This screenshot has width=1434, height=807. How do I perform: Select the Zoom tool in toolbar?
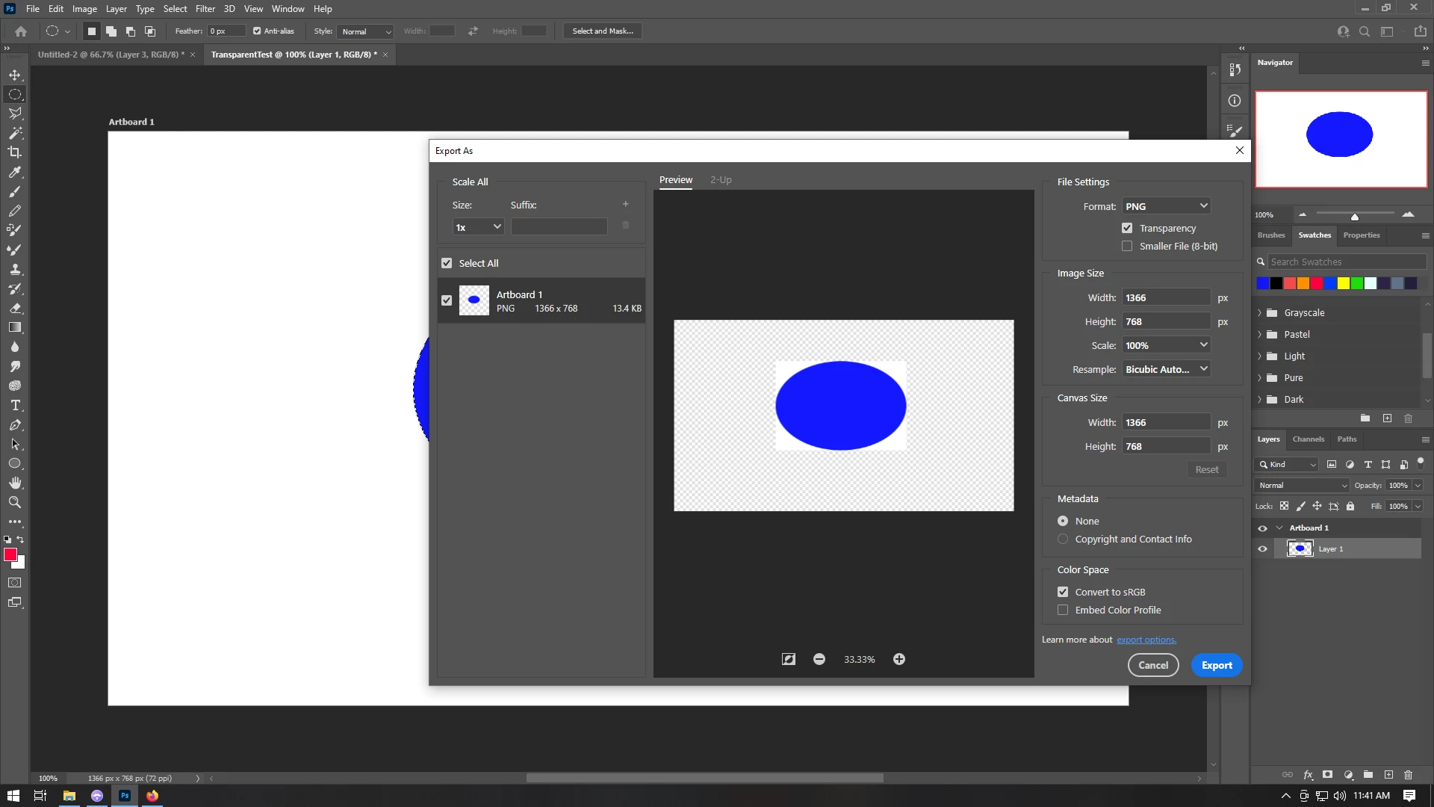pos(15,502)
